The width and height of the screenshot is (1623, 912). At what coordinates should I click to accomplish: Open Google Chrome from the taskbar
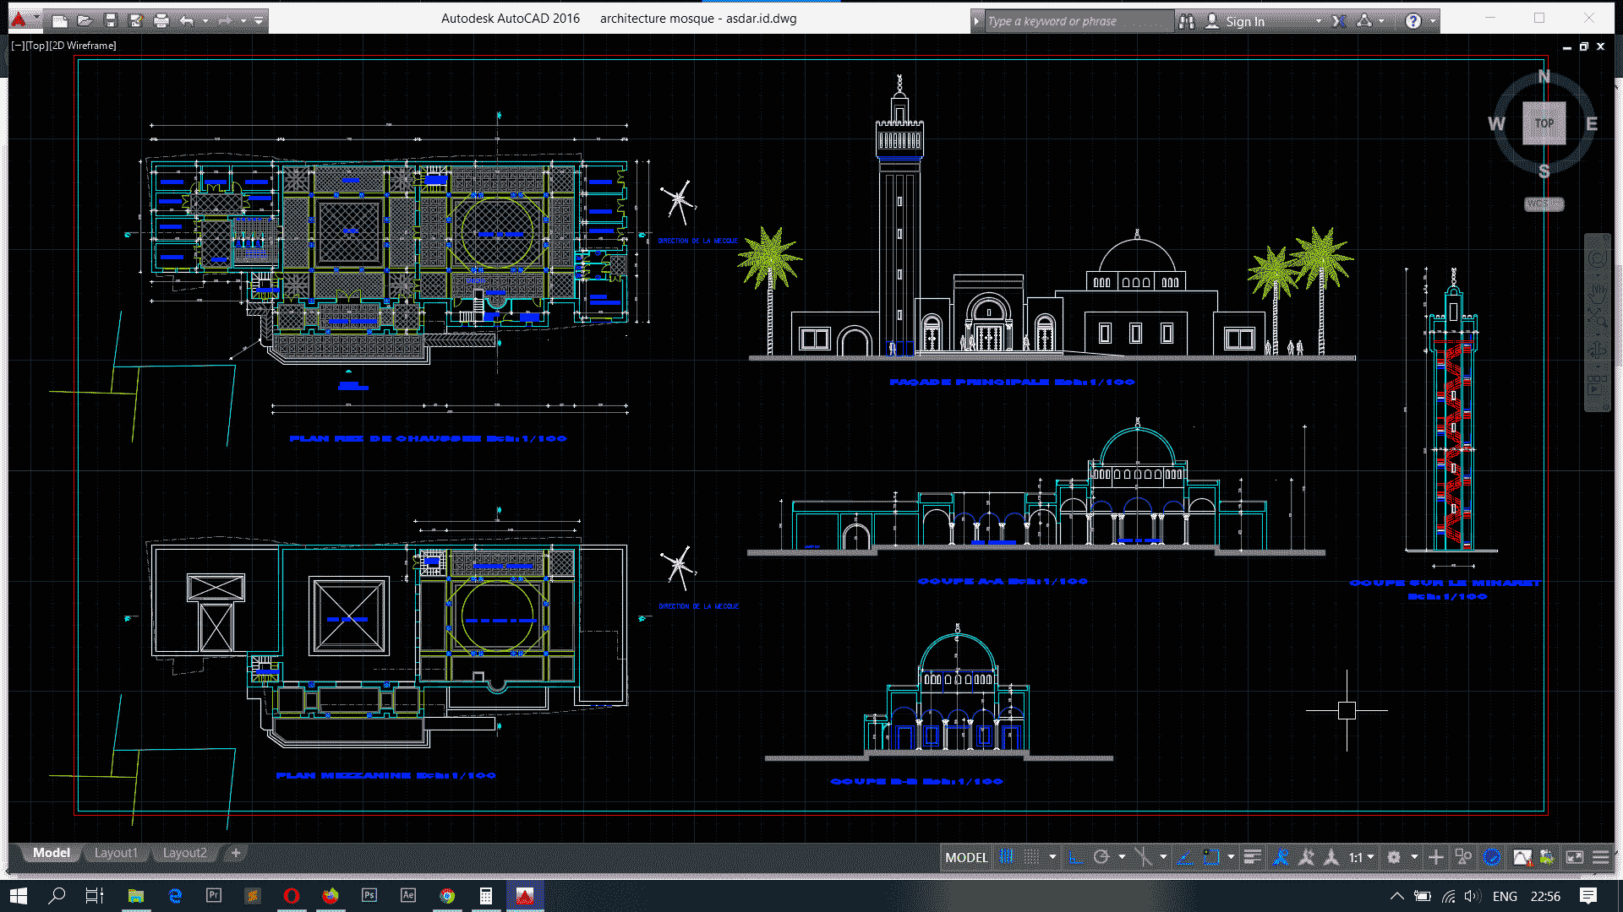[447, 896]
